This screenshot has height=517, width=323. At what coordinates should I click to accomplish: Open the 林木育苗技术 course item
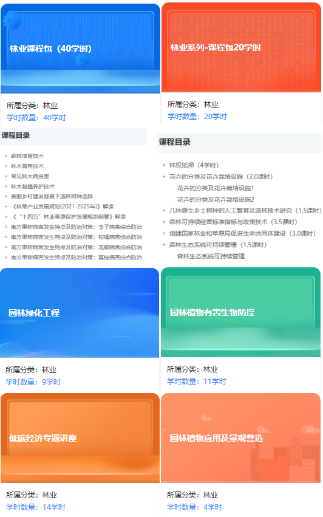click(x=27, y=166)
